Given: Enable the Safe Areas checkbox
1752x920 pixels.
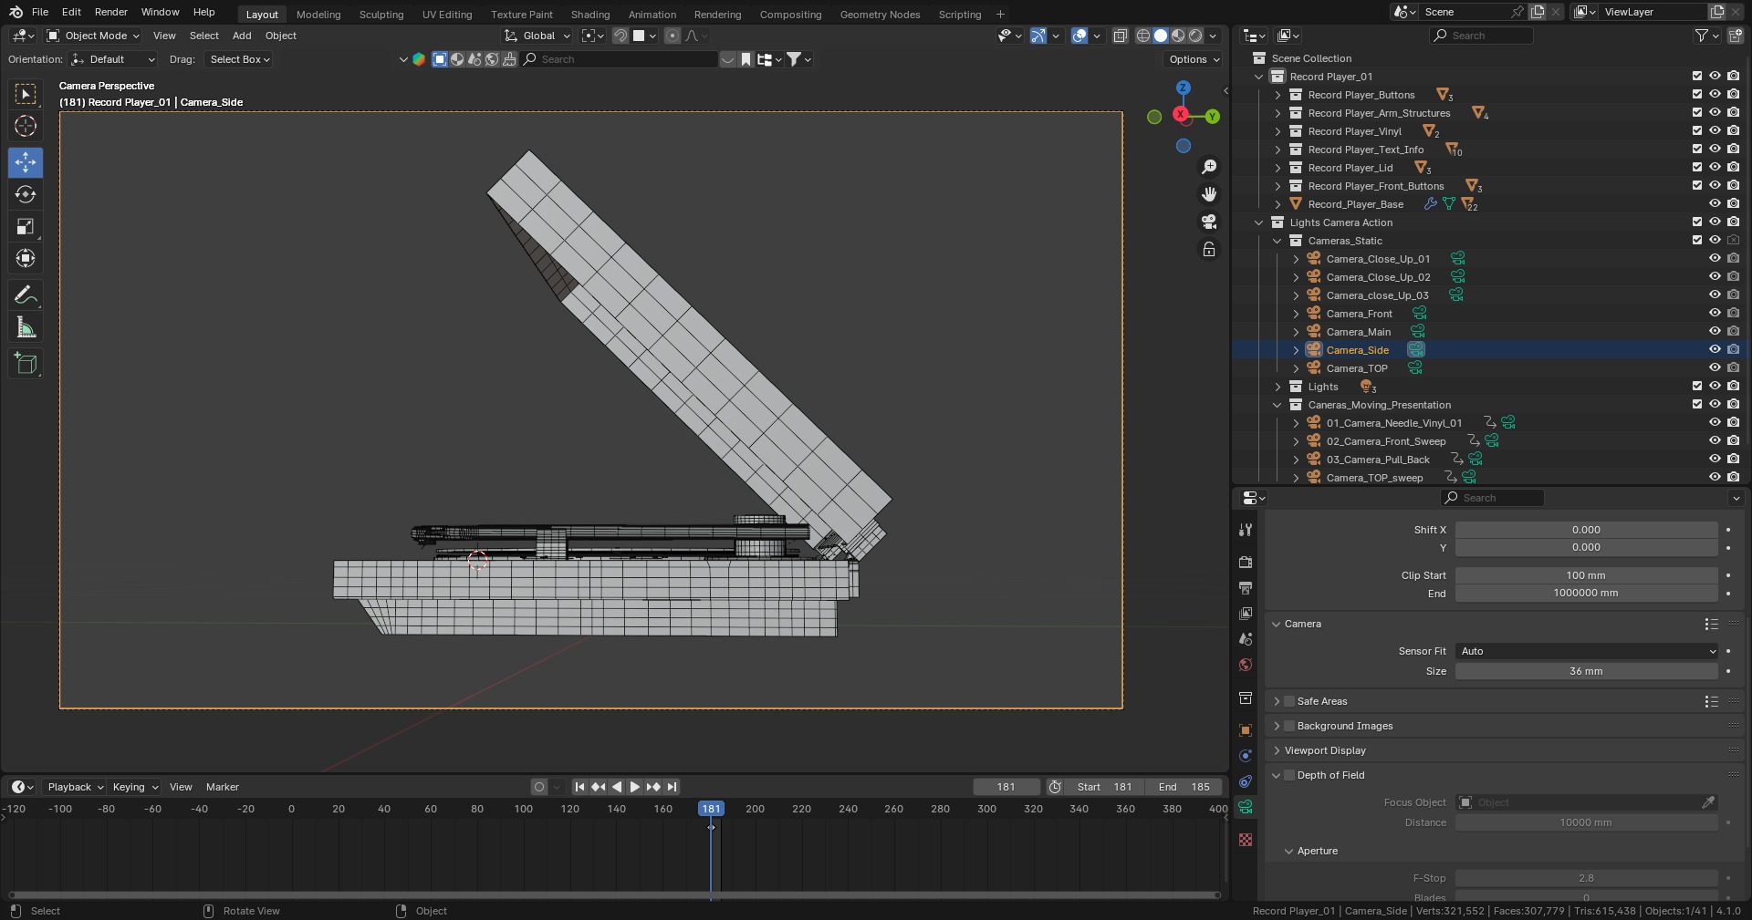Looking at the screenshot, I should [x=1289, y=701].
